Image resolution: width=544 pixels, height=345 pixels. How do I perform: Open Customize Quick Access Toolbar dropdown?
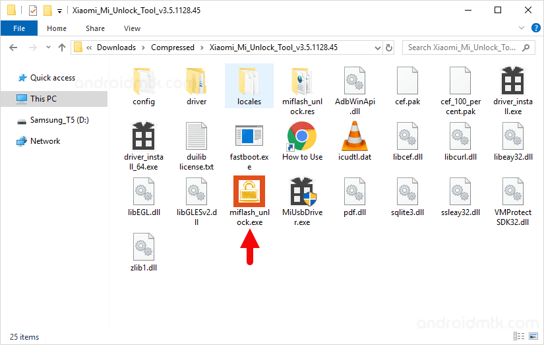point(59,11)
